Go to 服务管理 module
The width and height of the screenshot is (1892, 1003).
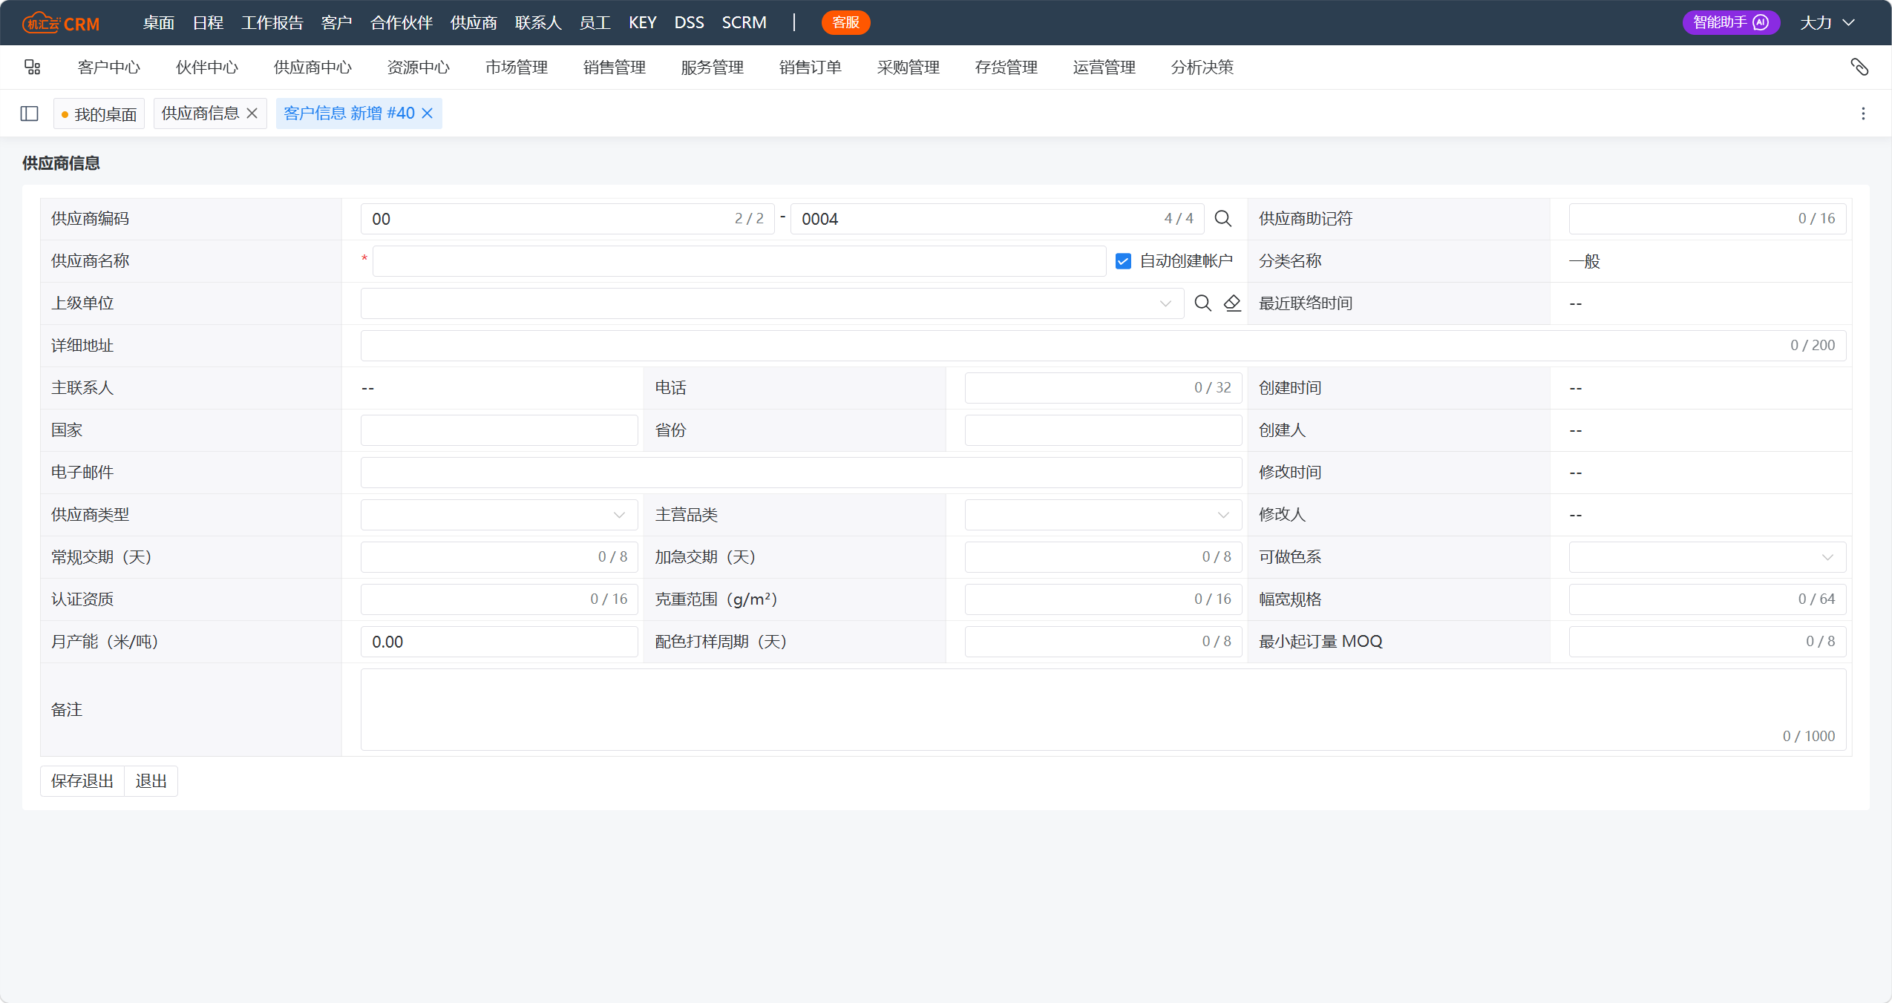(x=713, y=68)
